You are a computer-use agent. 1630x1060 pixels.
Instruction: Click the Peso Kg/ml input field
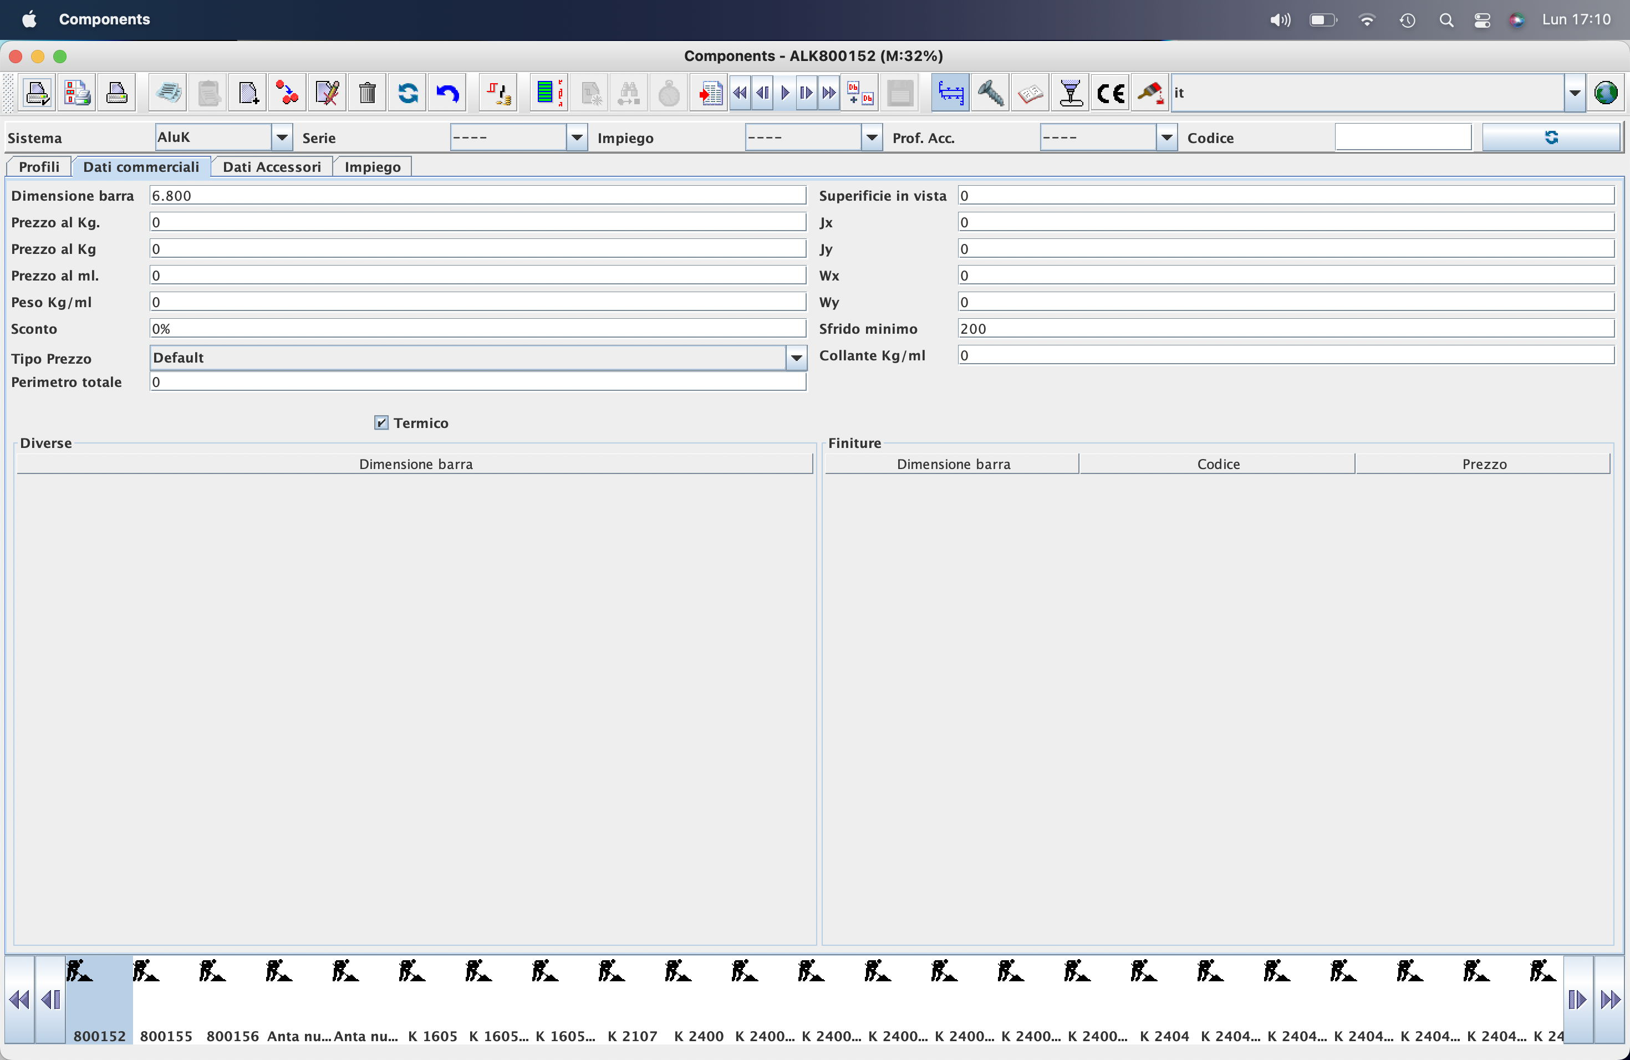(x=478, y=301)
